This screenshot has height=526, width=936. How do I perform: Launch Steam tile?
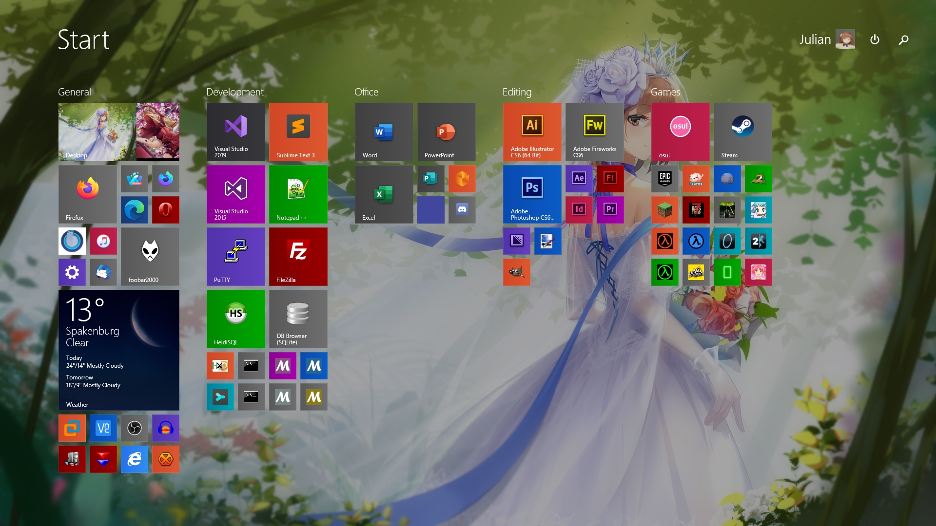(x=743, y=132)
